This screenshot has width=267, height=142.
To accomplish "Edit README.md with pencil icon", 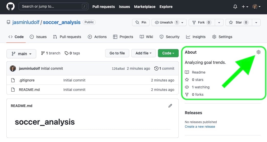I will point(170,106).
